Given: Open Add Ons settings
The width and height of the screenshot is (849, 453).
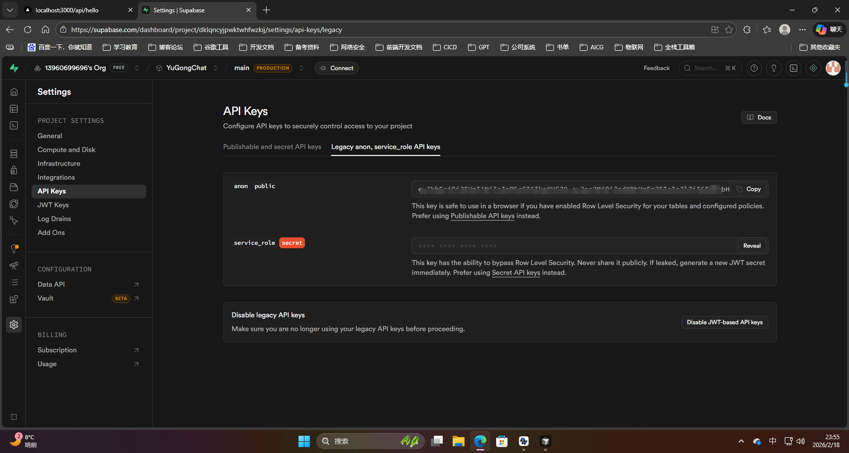Looking at the screenshot, I should coord(51,232).
